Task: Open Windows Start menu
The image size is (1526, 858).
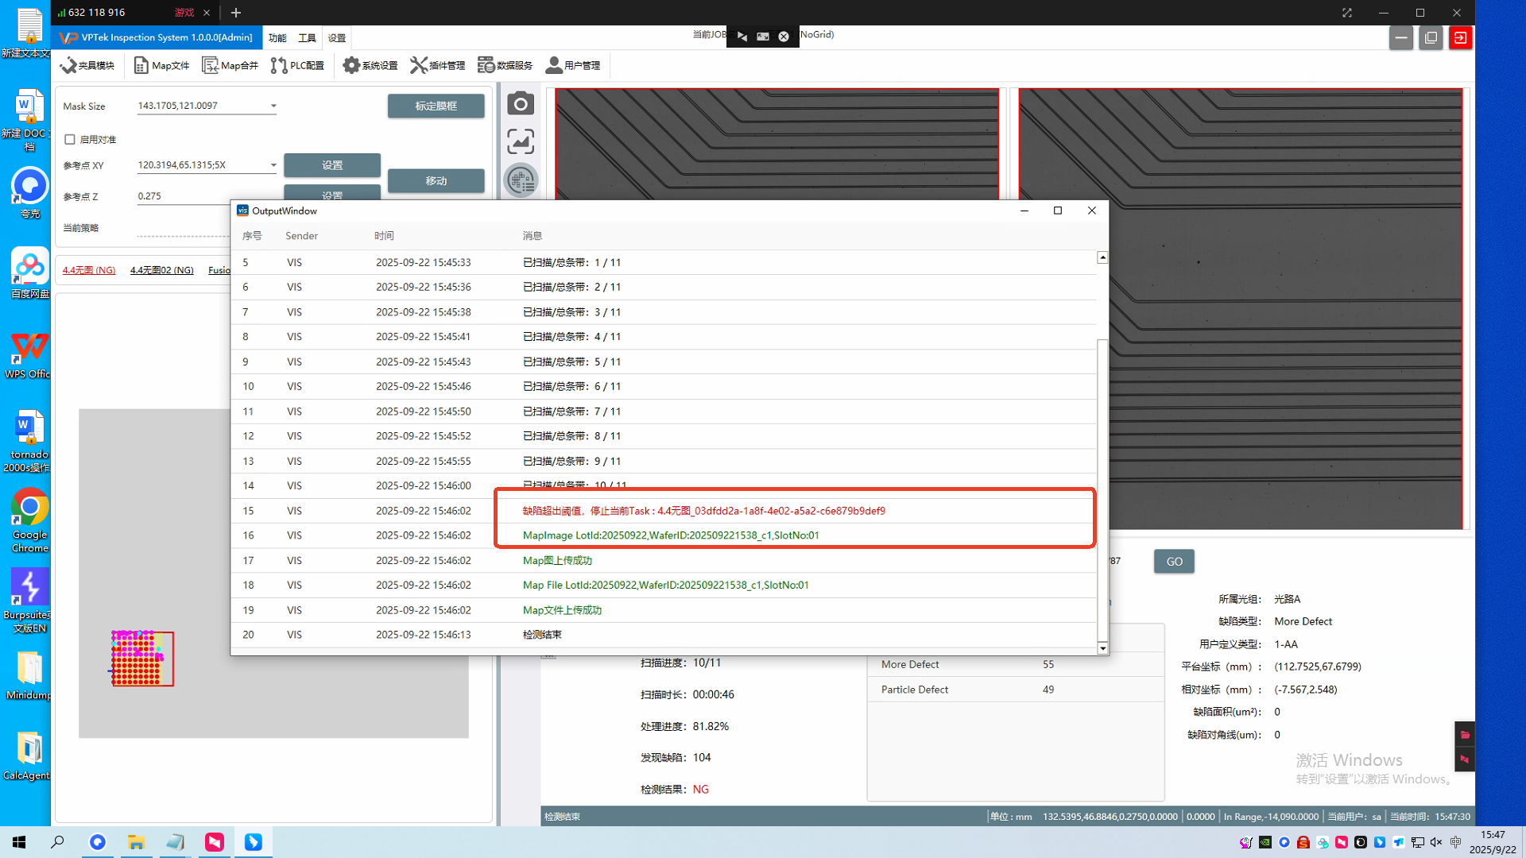Action: pyautogui.click(x=19, y=842)
